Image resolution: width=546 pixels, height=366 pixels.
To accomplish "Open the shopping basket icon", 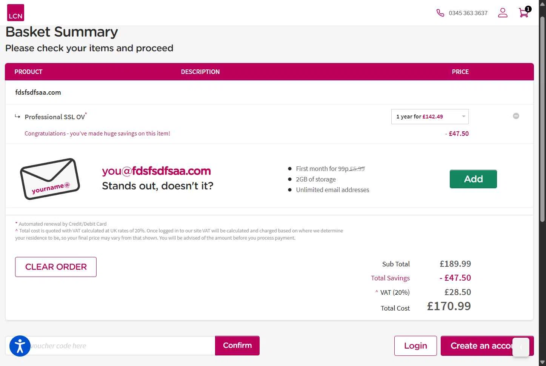I will pyautogui.click(x=524, y=13).
